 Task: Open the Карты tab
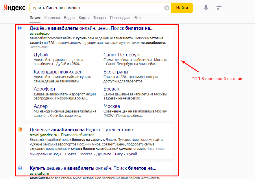[x=84, y=18]
